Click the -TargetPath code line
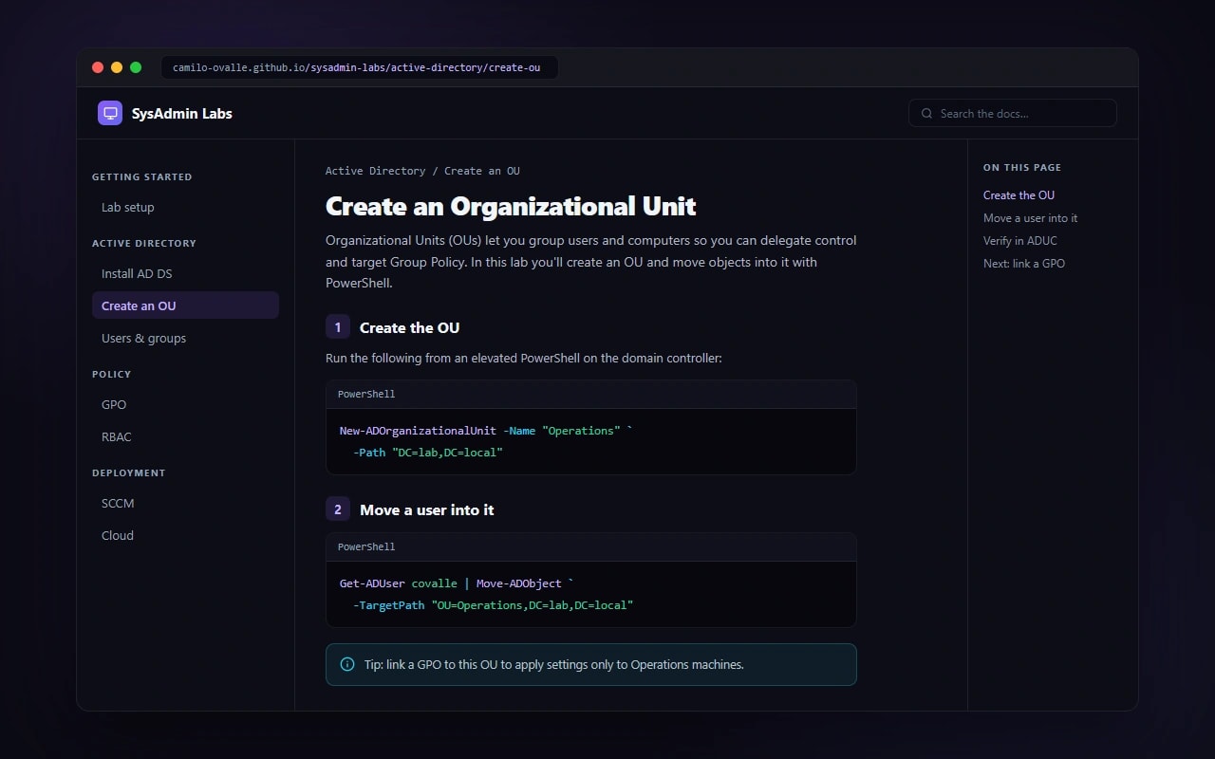 (x=493, y=605)
